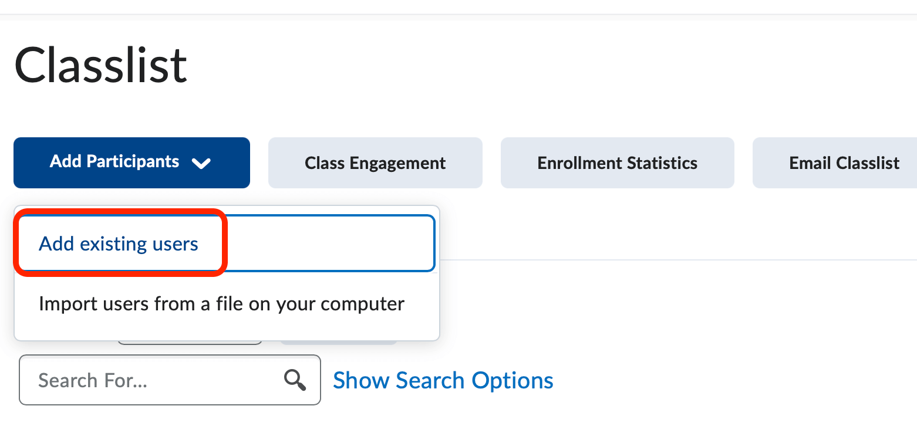Choose "Import users from a file on your computer"
This screenshot has height=433, width=917.
click(221, 303)
